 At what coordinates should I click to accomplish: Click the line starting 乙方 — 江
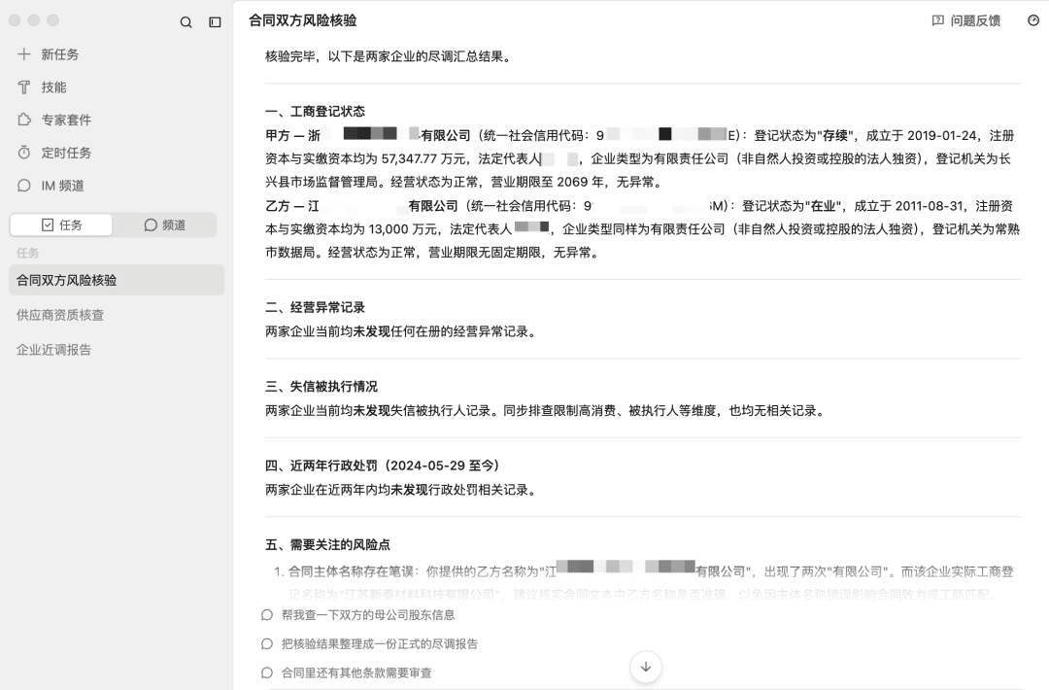tap(639, 205)
